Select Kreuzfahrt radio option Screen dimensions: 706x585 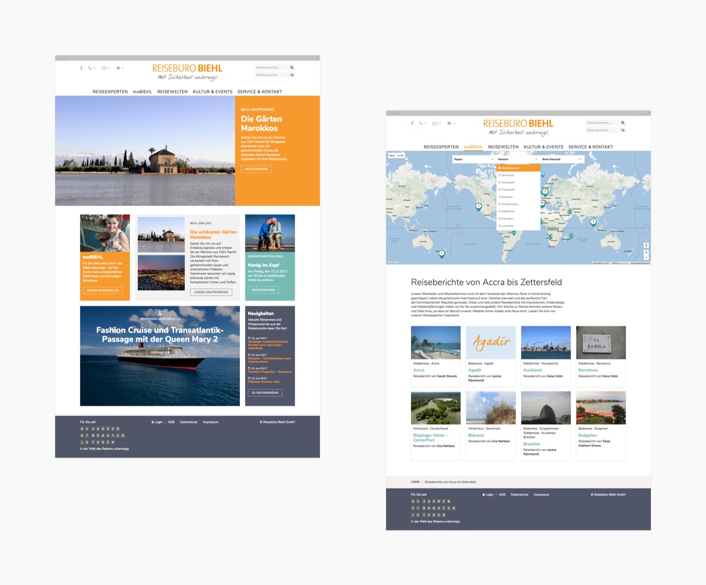pos(506,219)
